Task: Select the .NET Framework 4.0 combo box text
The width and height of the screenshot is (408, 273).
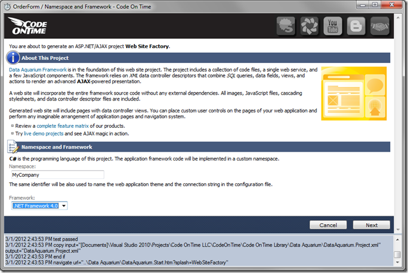Action: pyautogui.click(x=36, y=206)
